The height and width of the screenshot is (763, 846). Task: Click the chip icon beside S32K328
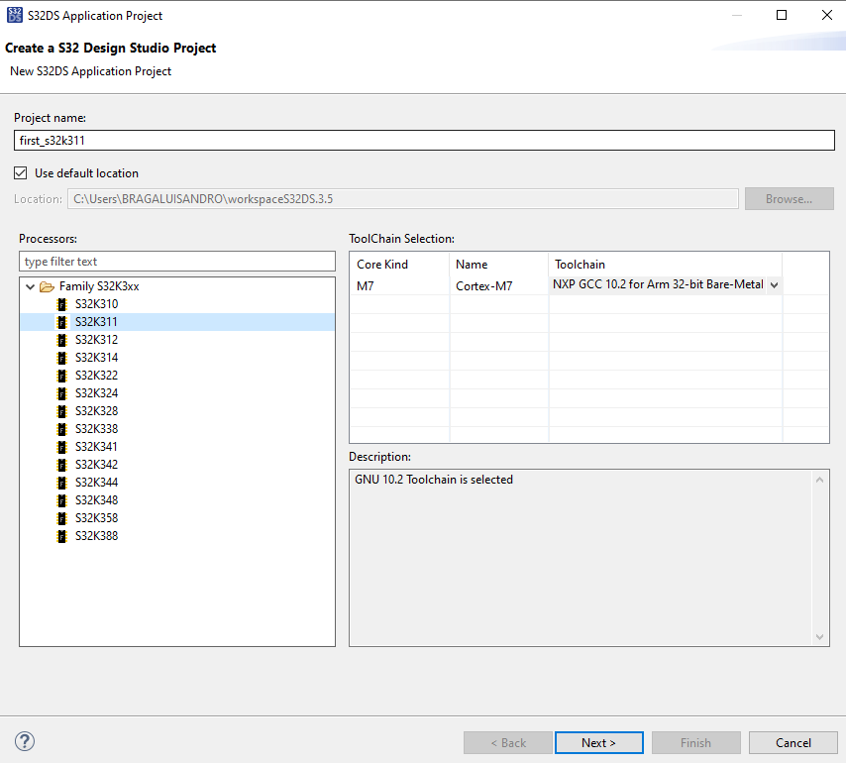pyautogui.click(x=61, y=410)
